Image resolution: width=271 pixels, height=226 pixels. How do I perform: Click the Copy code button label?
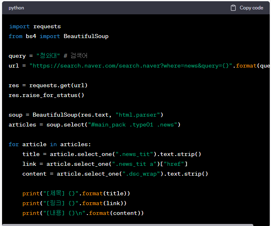pyautogui.click(x=251, y=8)
